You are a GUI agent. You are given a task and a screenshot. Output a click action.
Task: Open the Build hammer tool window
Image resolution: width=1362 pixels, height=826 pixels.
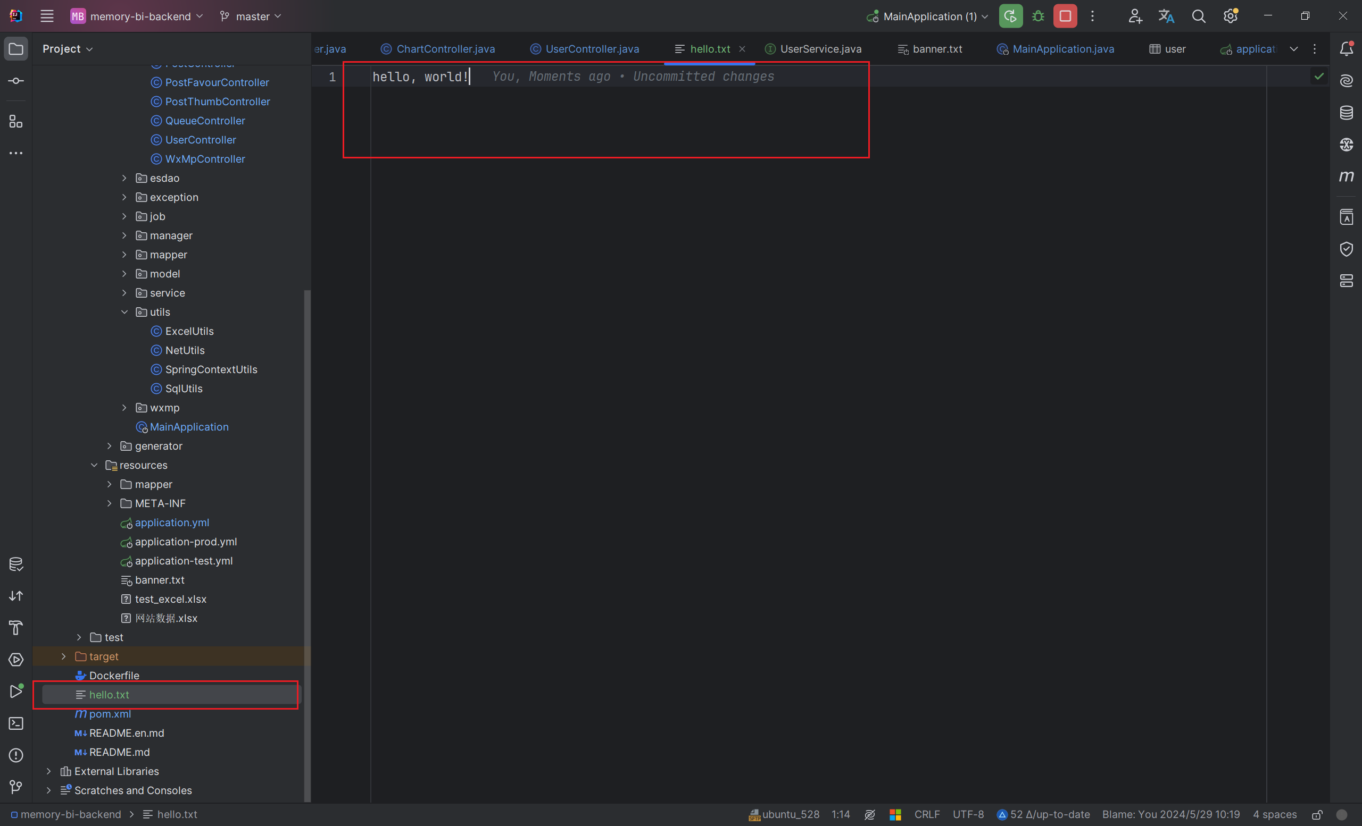click(x=16, y=628)
